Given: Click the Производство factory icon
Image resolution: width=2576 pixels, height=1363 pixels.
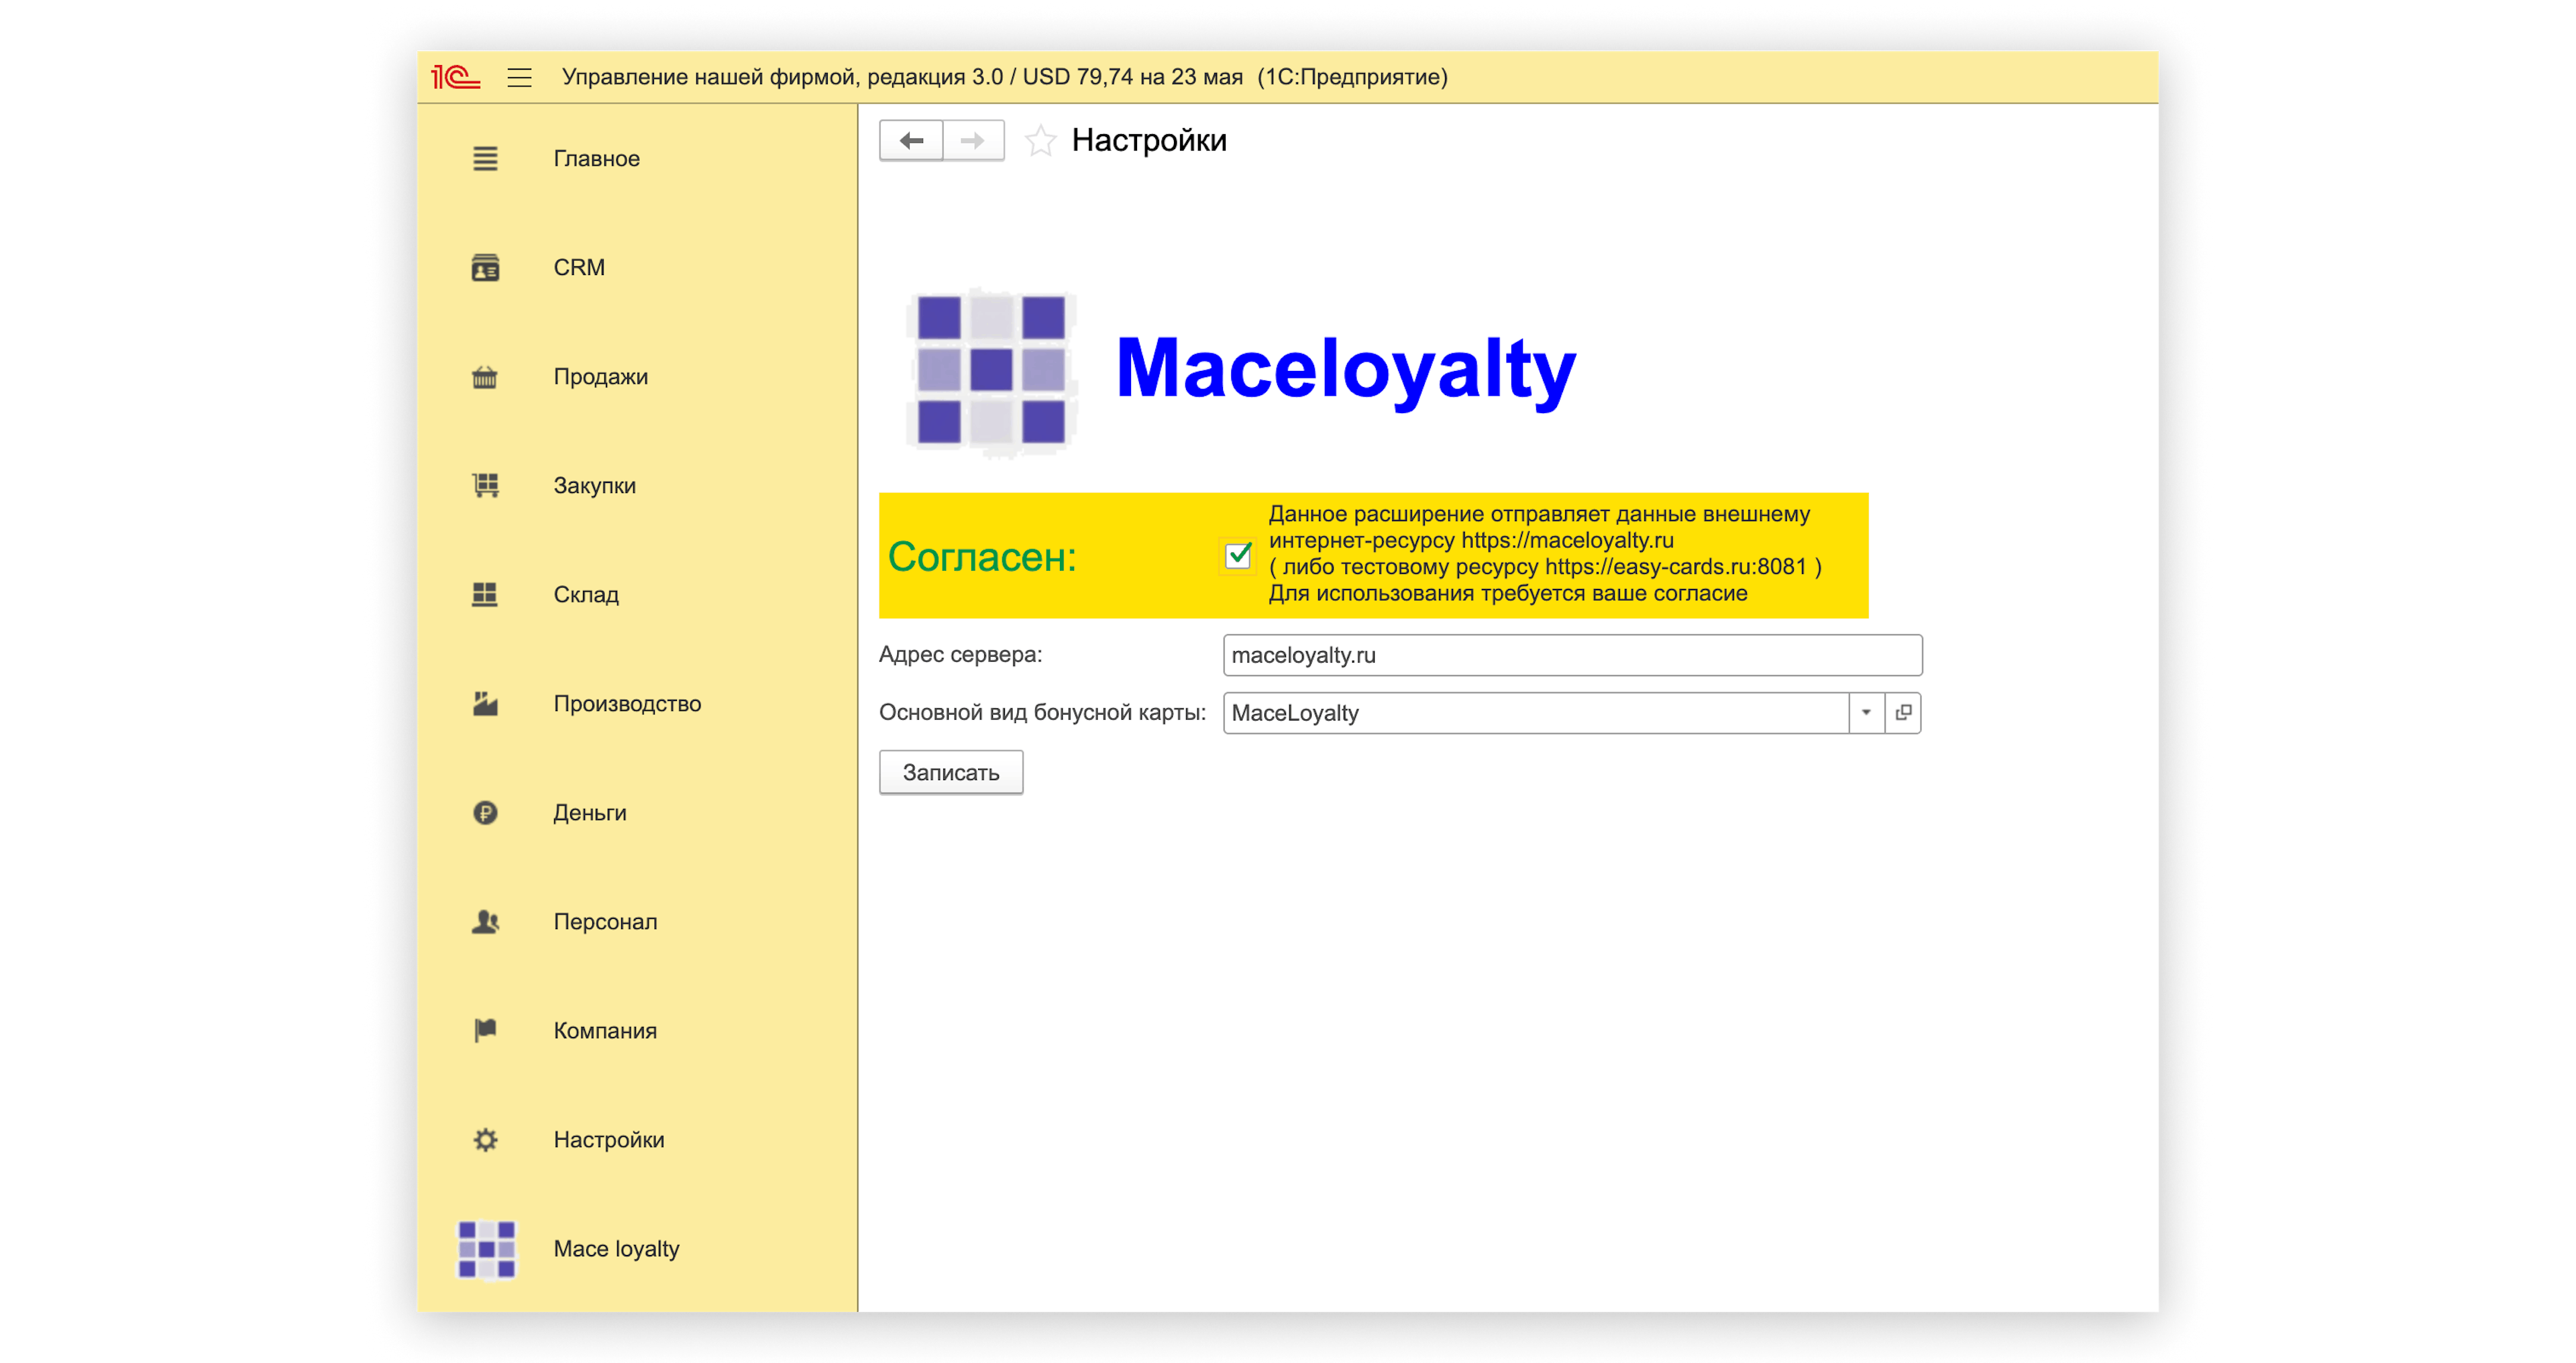Looking at the screenshot, I should 485,704.
